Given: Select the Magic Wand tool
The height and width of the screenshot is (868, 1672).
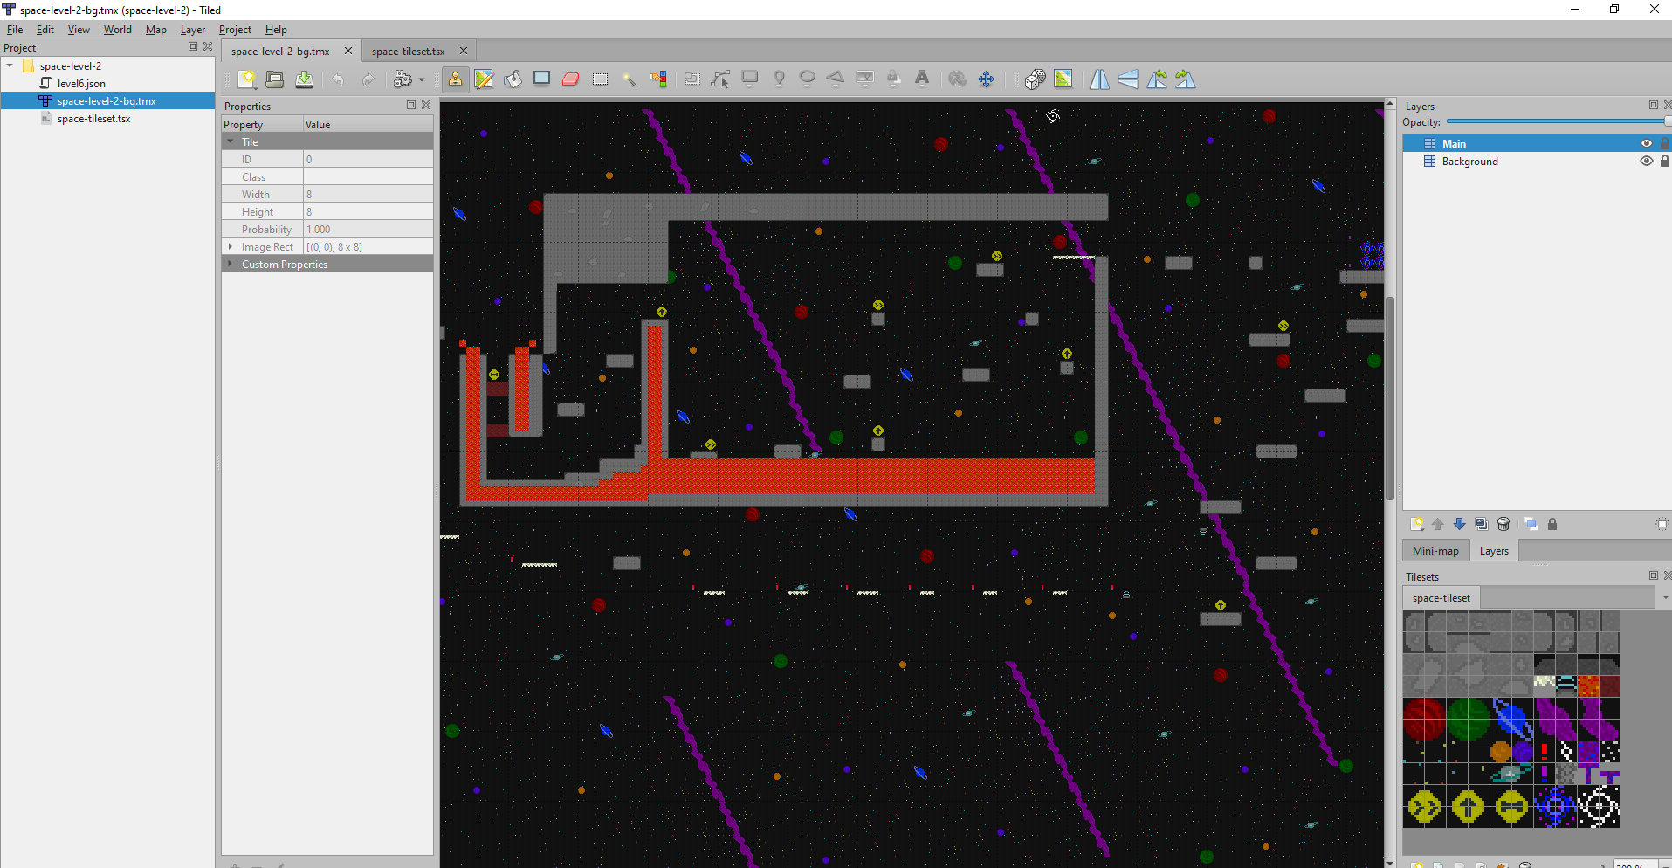Looking at the screenshot, I should click(x=629, y=79).
